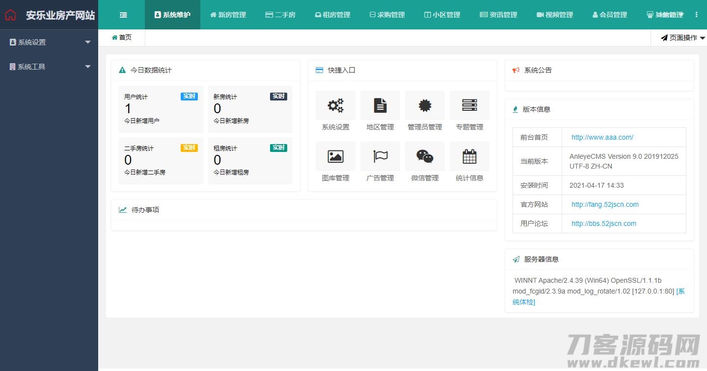Collapse the sidebar with the hamburger icon
The image size is (707, 371).
point(124,15)
